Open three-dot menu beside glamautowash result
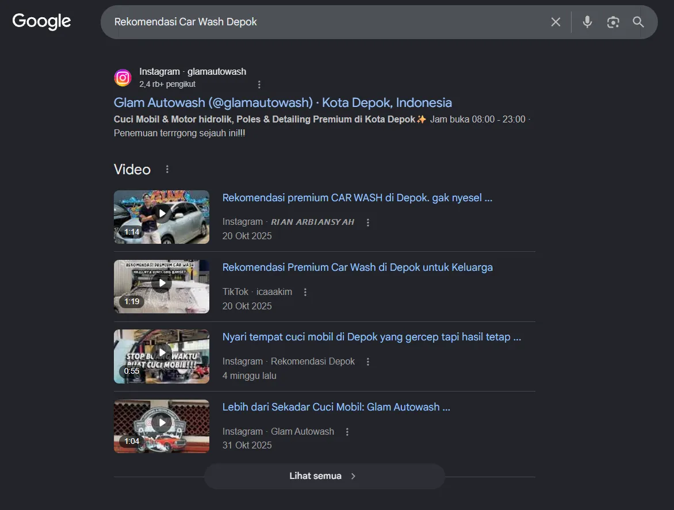The width and height of the screenshot is (674, 510). [259, 85]
